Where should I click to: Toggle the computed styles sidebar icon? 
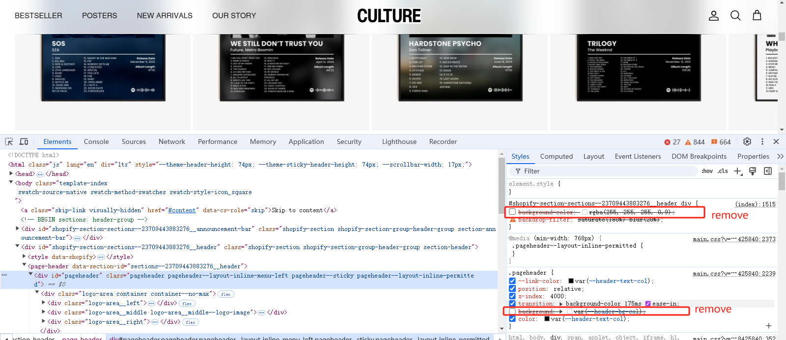pos(768,171)
